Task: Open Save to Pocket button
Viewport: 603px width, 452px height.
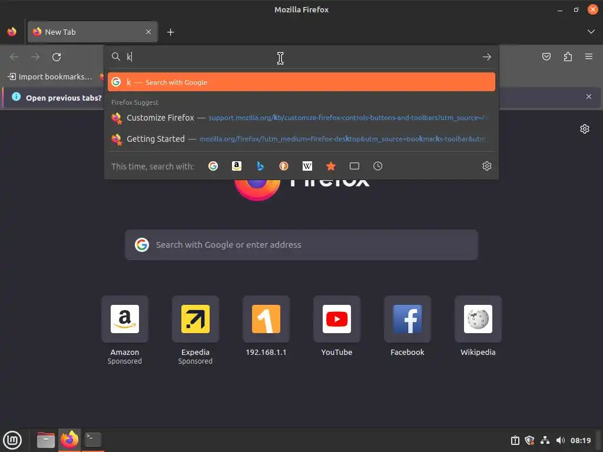Action: [x=546, y=57]
